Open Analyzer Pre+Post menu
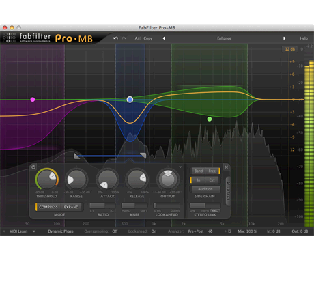This screenshot has height=284, width=314. pos(196,231)
